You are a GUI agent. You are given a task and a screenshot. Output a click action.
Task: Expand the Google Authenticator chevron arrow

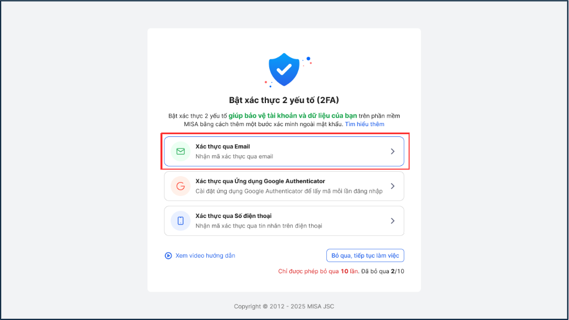[x=392, y=186]
